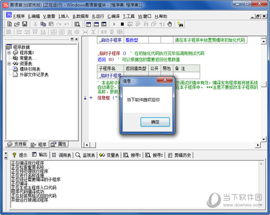Click the same-width sizing toolbar icon
270x215 pixels.
click(104, 32)
